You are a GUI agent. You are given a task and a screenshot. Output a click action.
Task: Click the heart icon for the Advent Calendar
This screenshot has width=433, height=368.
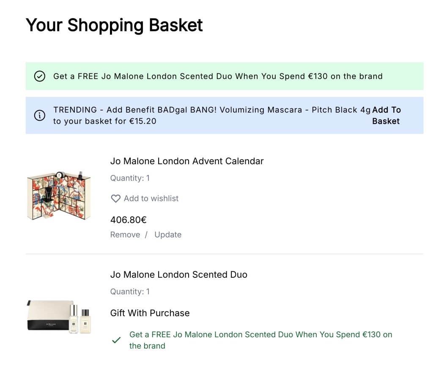(115, 198)
